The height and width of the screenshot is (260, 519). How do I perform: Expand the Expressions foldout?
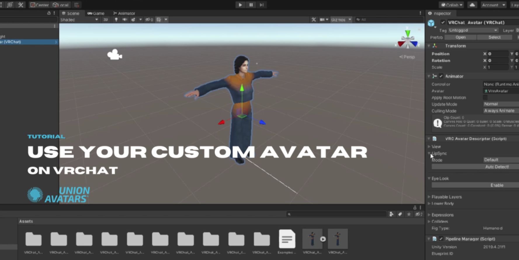click(x=429, y=215)
